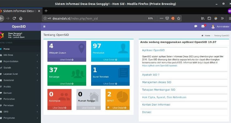Bookmark this page with star icon

click(x=179, y=18)
